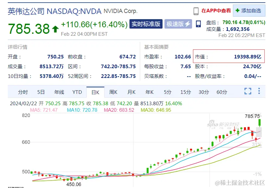Viewport: 267px width, 188px height.
Task: Click the green plus in 添加自选
Action: pos(237,11)
